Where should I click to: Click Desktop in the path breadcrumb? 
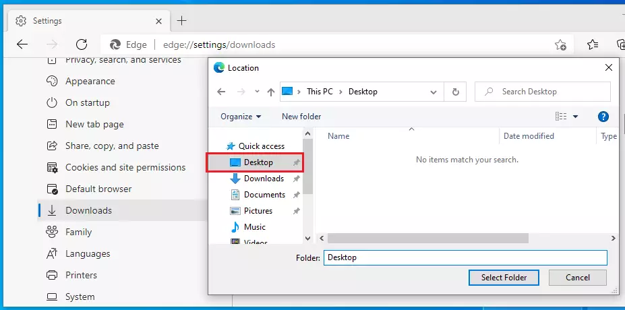point(363,92)
